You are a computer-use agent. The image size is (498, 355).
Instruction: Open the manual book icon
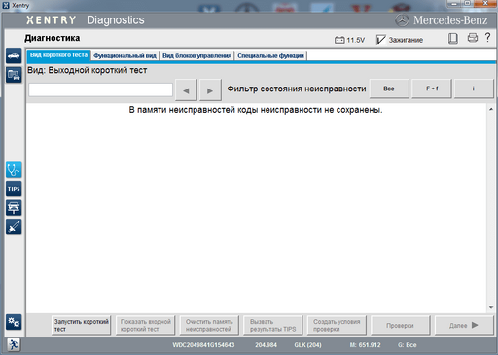pyautogui.click(x=453, y=39)
